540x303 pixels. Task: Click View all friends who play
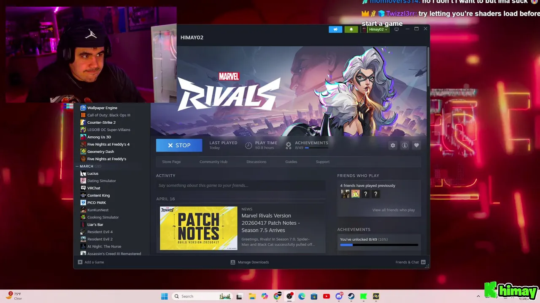(394, 210)
